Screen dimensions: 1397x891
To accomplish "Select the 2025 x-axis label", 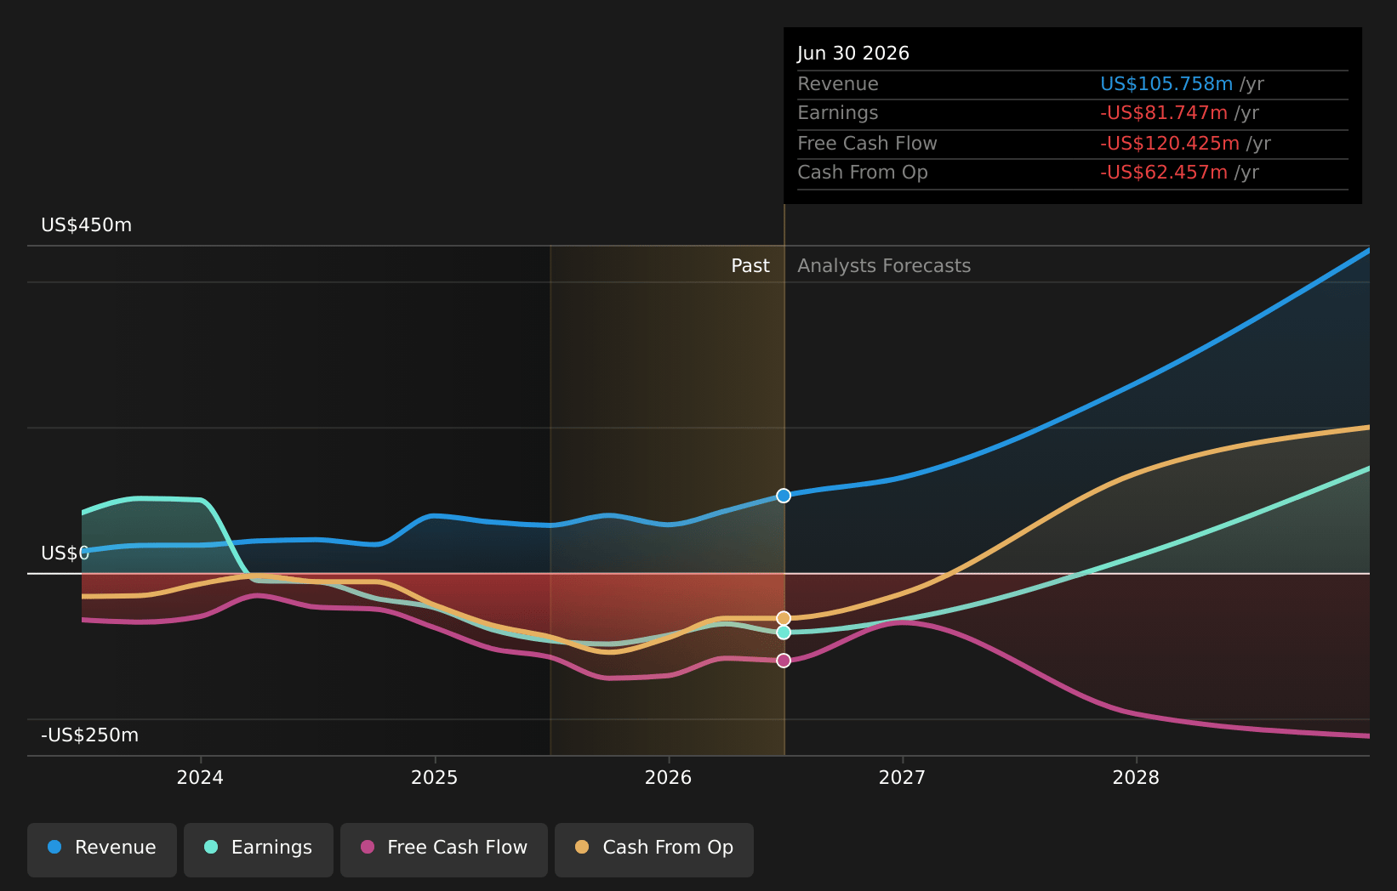I will click(x=435, y=778).
